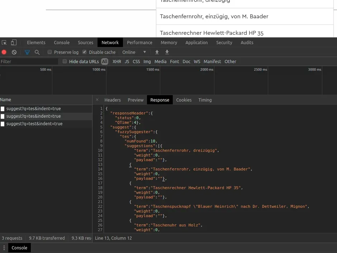
Task: Select the WS request filter
Action: click(197, 61)
